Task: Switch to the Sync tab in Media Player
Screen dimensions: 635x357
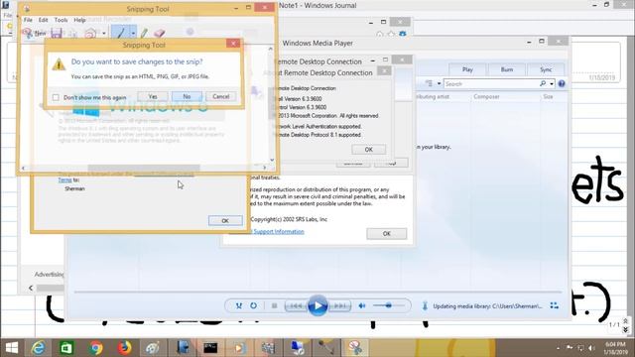Action: (546, 69)
